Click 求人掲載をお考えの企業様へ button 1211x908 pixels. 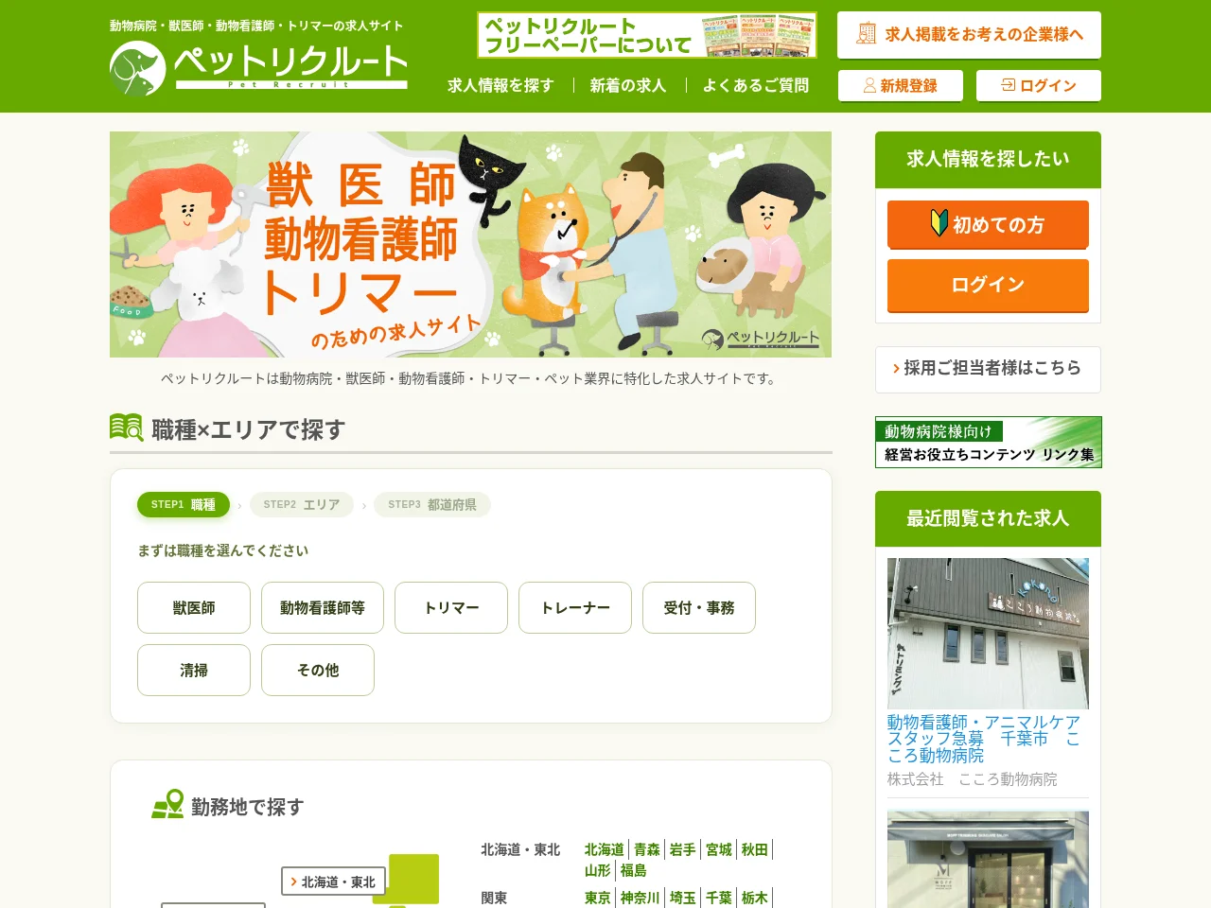[x=969, y=35]
